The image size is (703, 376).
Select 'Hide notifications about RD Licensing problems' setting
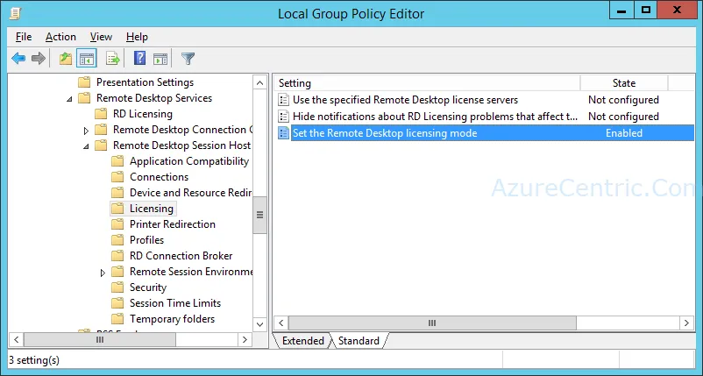[x=435, y=117]
